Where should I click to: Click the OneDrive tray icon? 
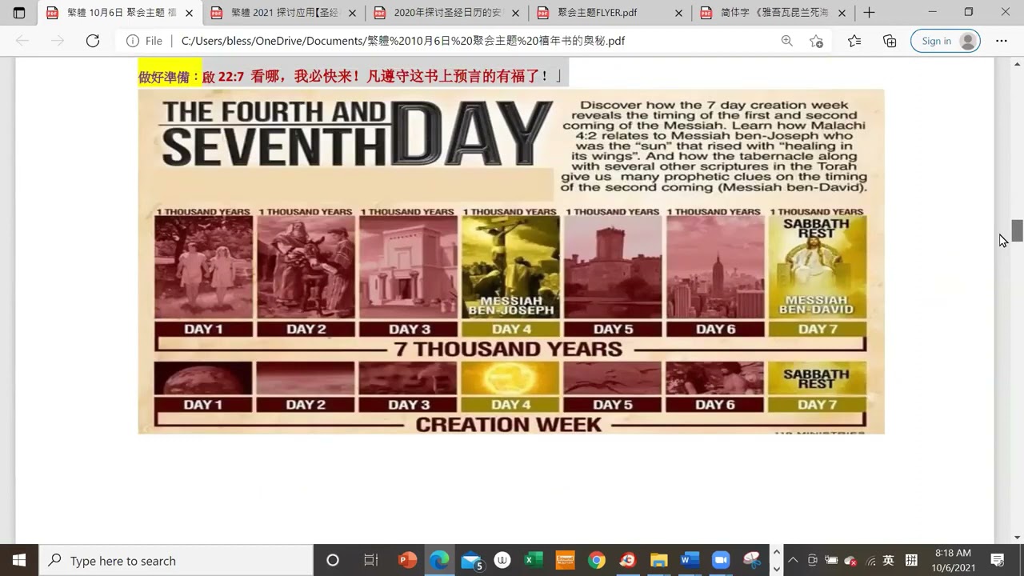click(x=850, y=561)
